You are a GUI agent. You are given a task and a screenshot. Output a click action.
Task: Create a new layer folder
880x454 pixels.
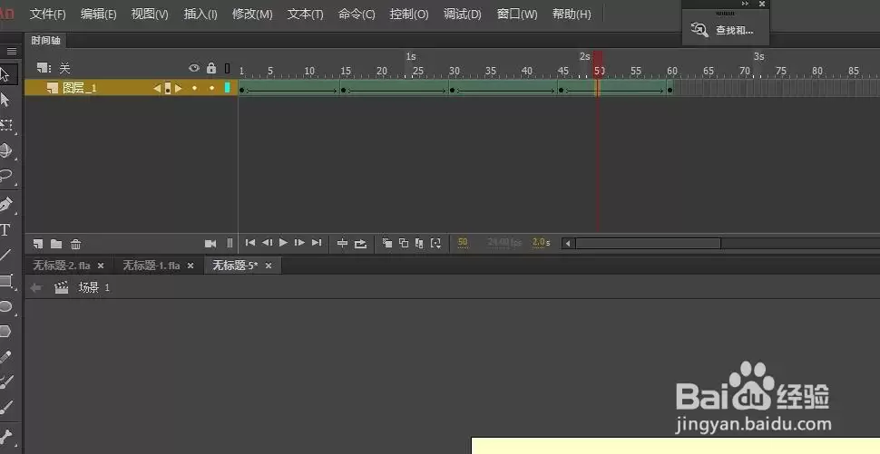point(56,244)
